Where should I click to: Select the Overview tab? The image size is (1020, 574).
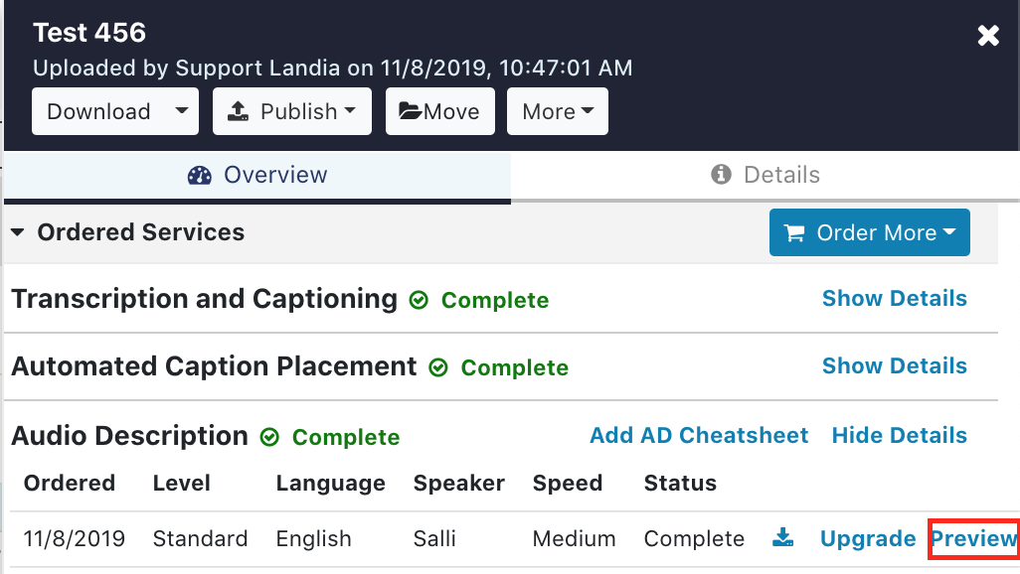[x=256, y=174]
